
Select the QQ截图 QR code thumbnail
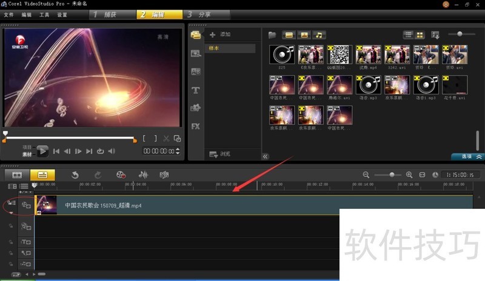[x=339, y=56]
